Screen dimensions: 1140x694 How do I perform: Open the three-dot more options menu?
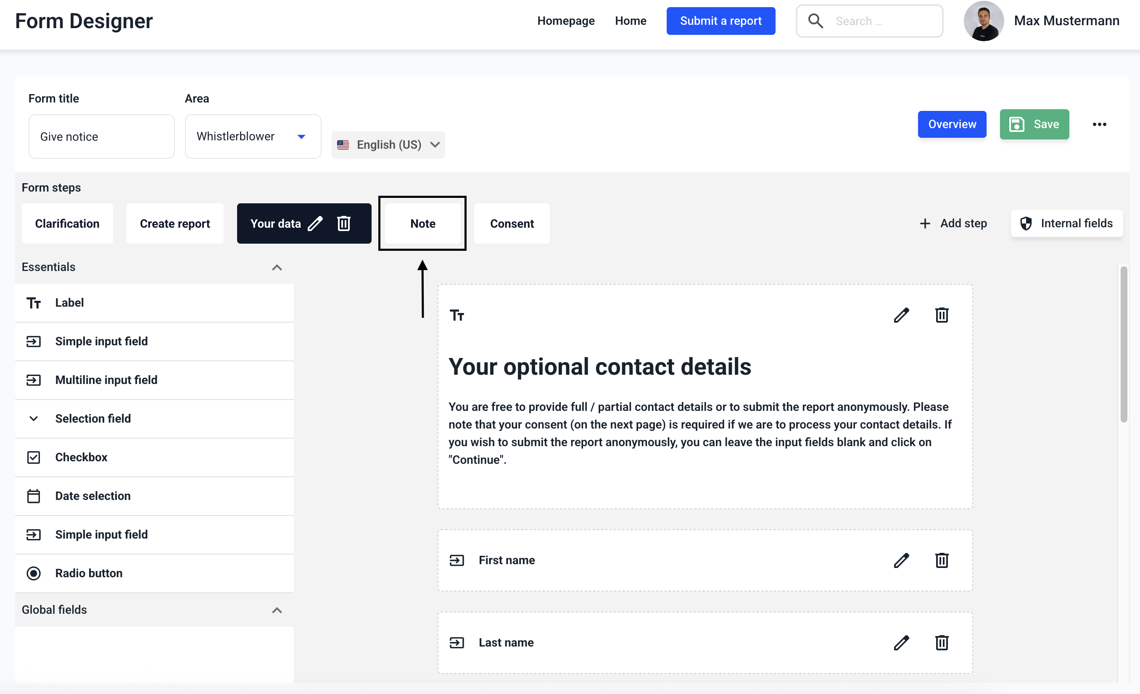coord(1099,124)
